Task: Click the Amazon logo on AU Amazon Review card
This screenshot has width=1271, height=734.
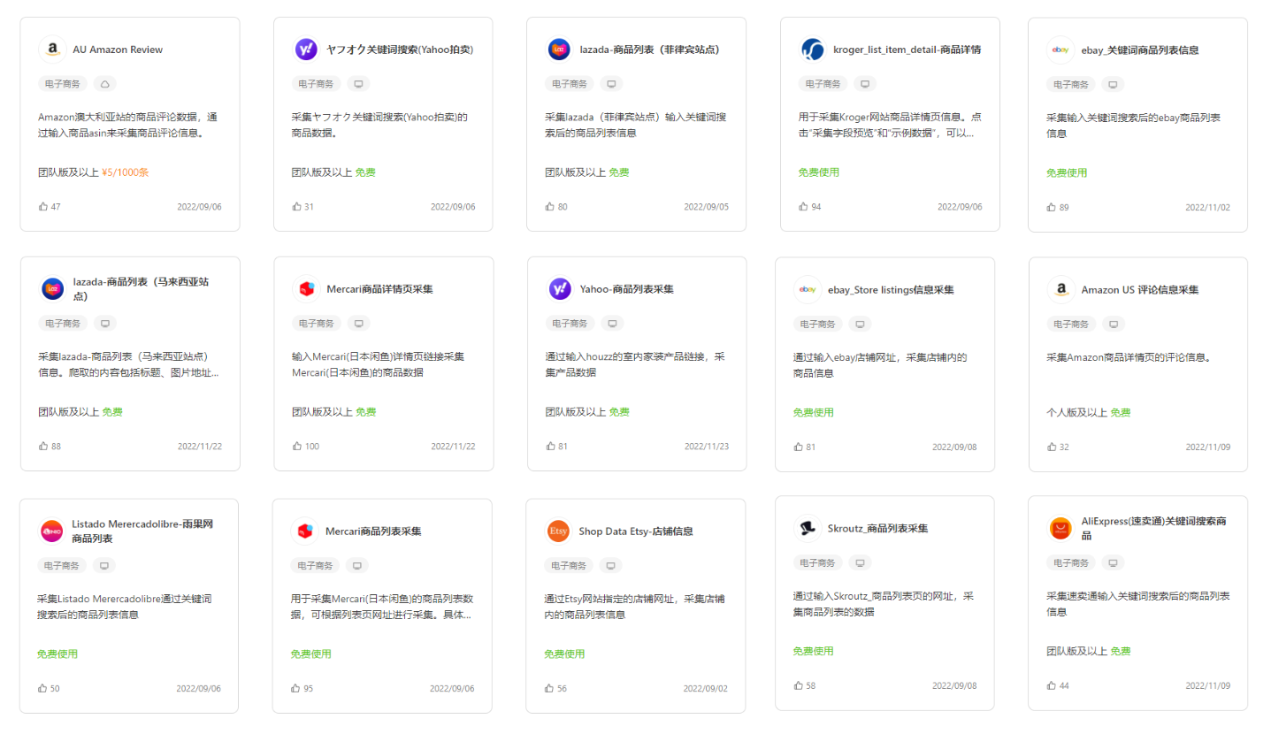Action: [53, 50]
